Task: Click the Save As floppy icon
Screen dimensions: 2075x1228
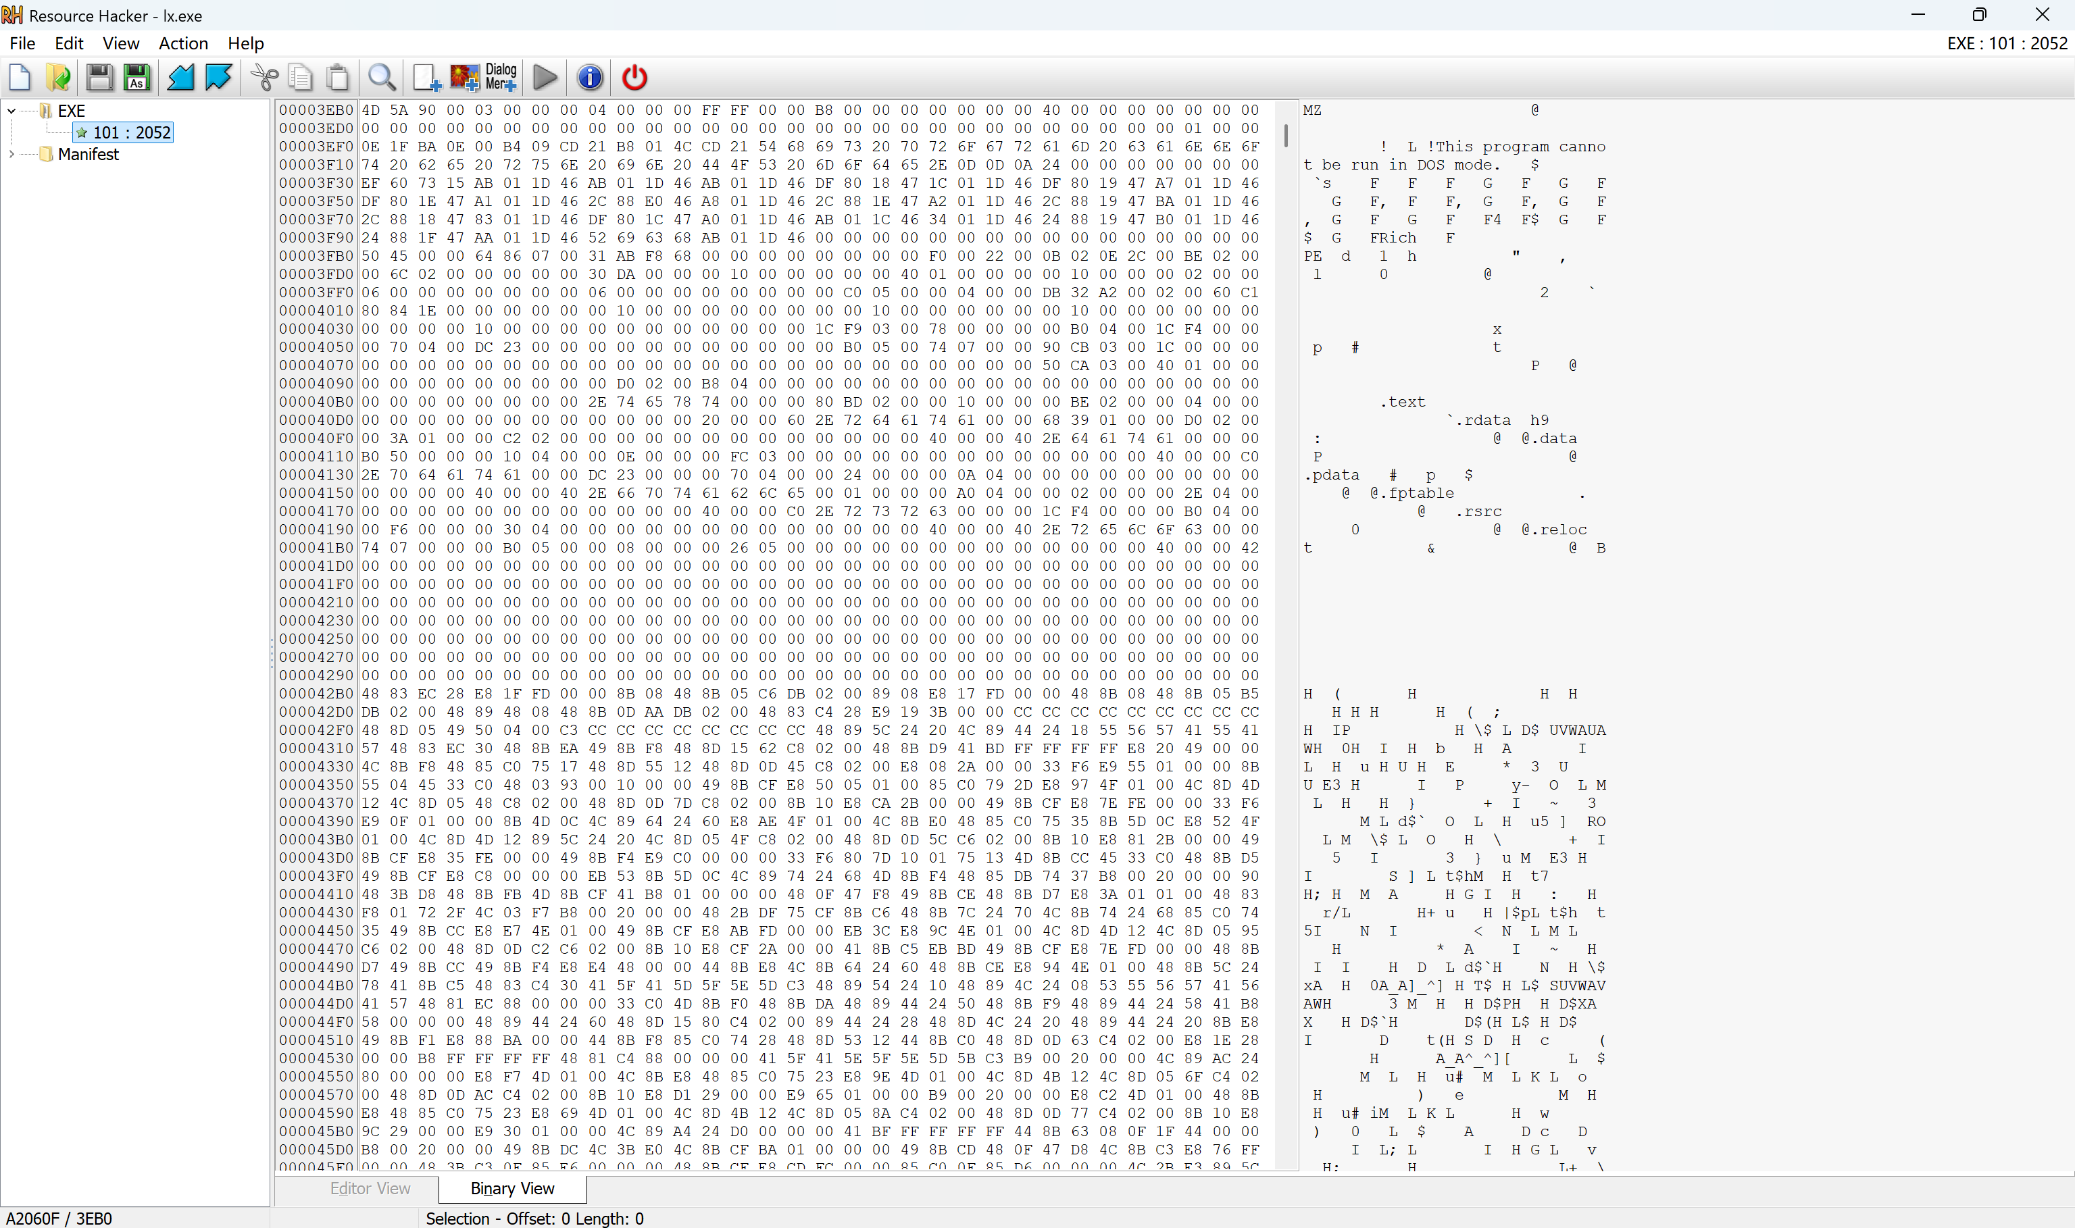Action: pos(137,78)
